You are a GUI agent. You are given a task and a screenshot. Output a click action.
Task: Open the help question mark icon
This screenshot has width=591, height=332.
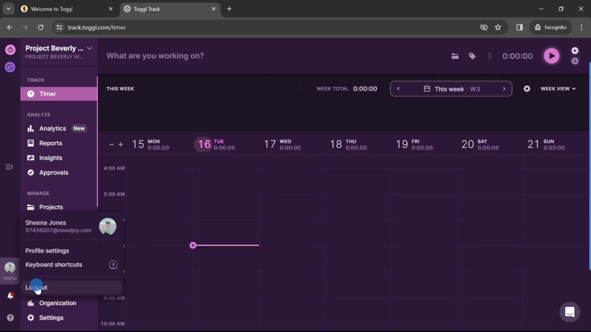tap(10, 318)
